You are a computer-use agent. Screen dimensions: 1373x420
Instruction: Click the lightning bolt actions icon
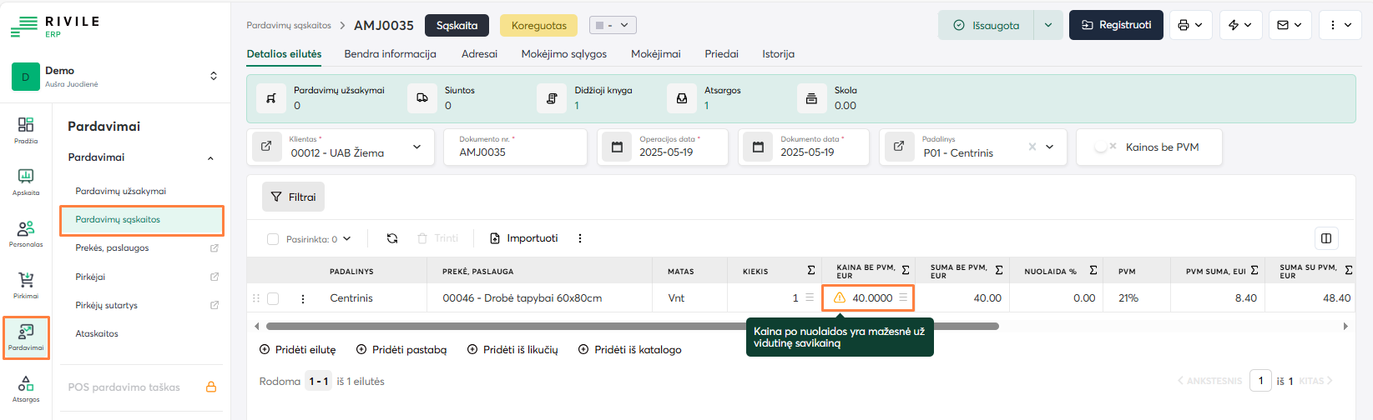tap(1234, 25)
